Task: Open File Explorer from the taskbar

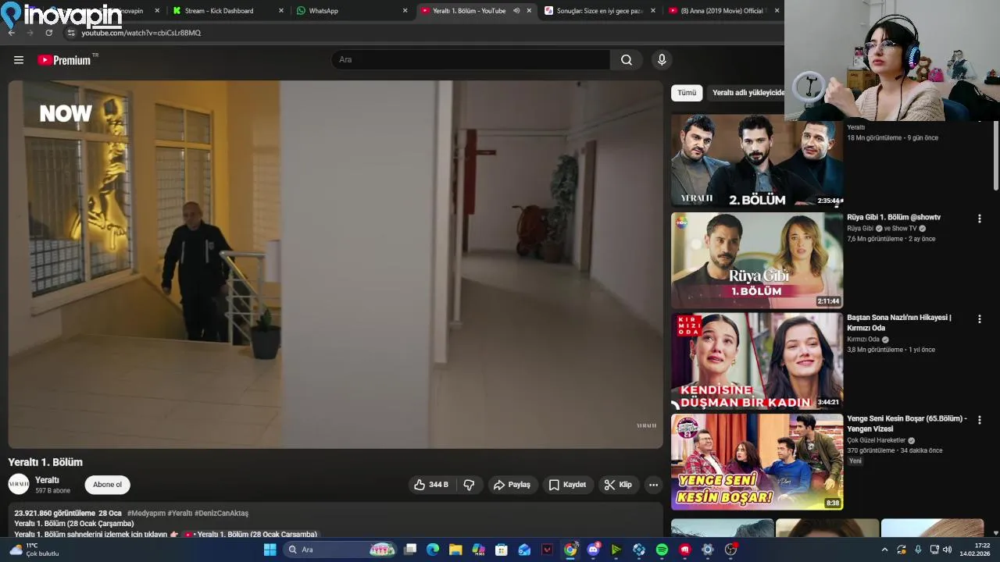Action: pos(455,550)
